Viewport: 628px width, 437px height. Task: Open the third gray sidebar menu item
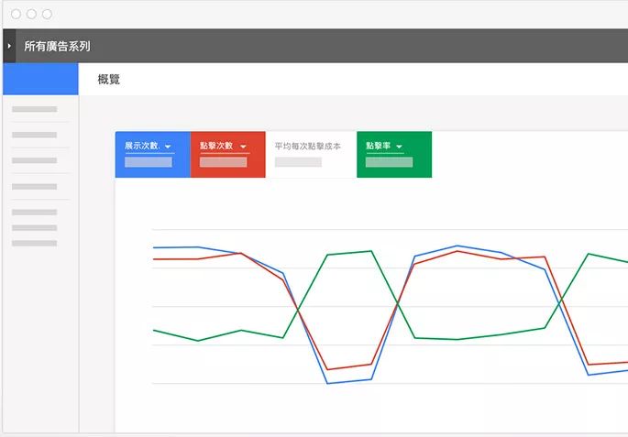coord(35,160)
